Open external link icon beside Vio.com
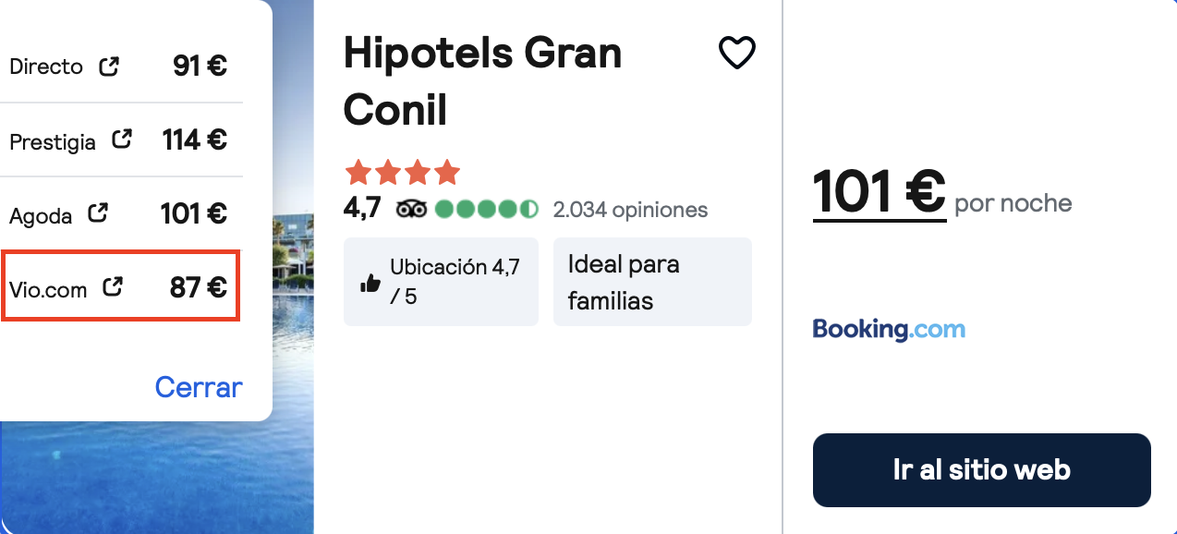The image size is (1177, 534). pyautogui.click(x=112, y=286)
